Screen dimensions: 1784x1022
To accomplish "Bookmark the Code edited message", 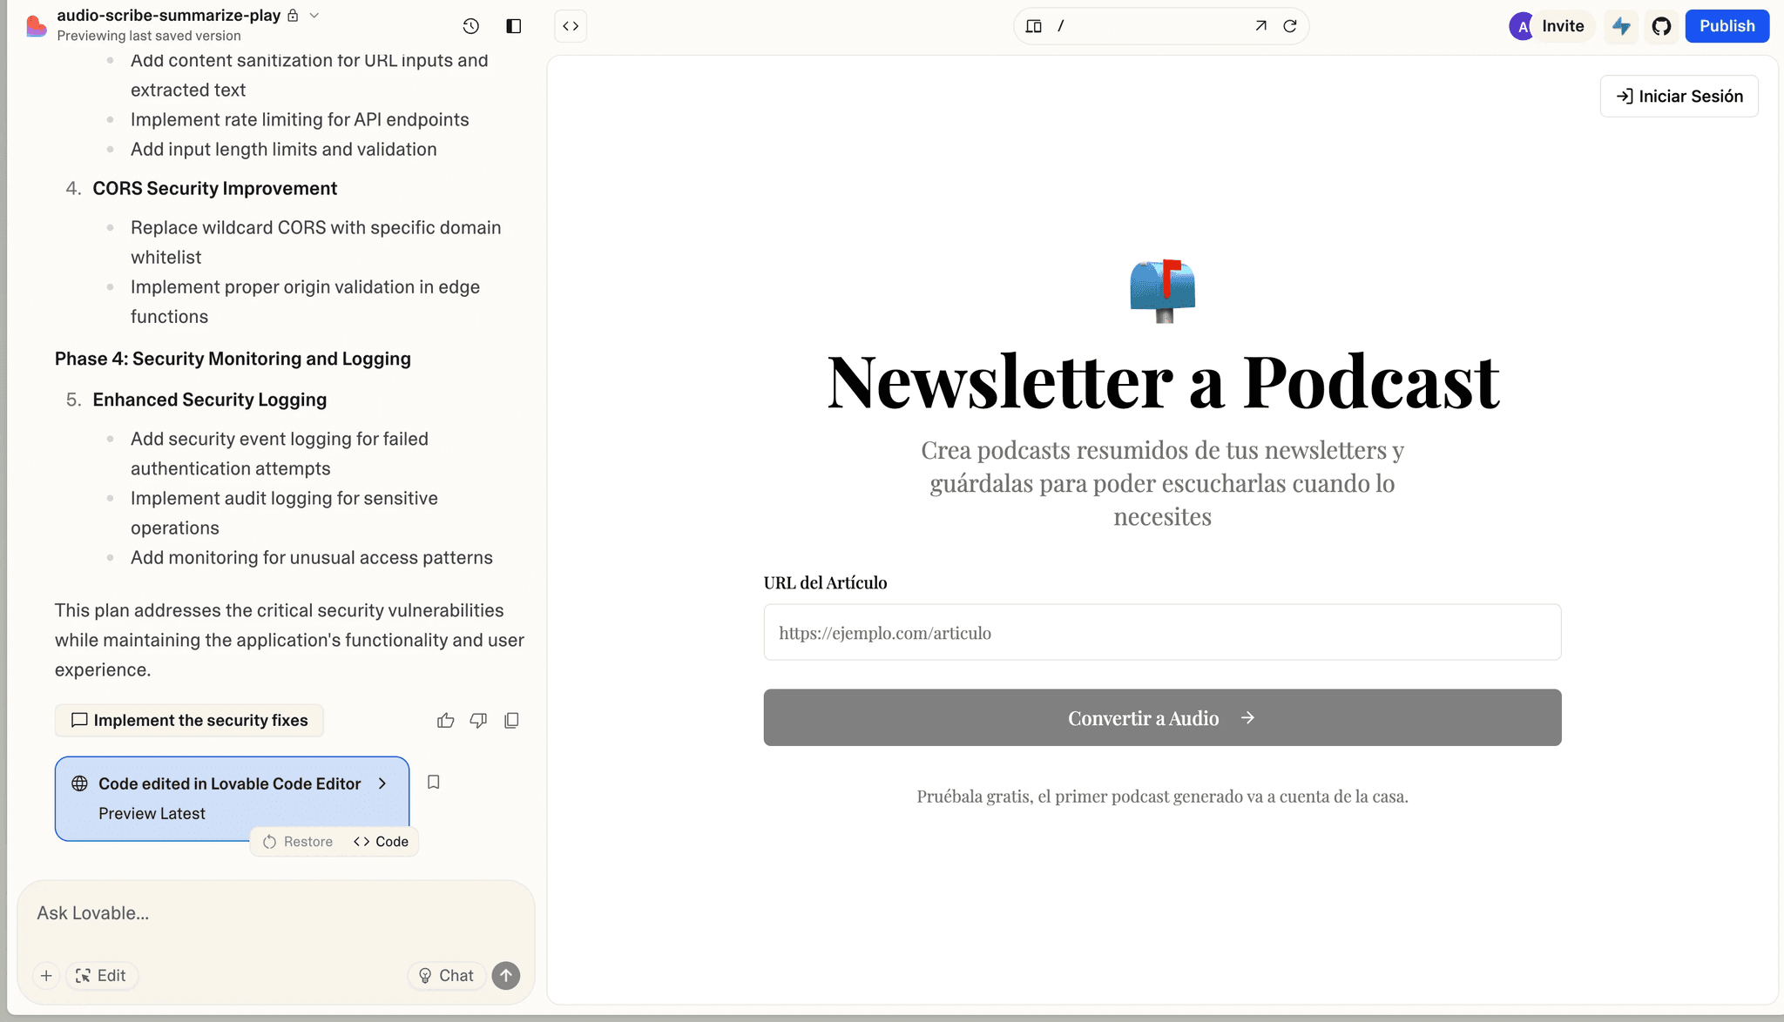I will pyautogui.click(x=433, y=783).
